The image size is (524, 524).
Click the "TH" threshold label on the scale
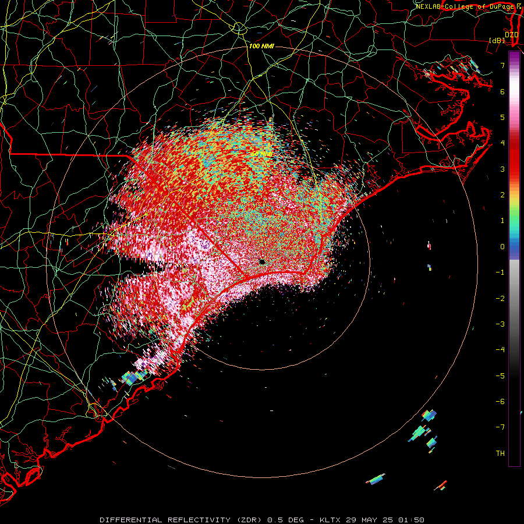coord(500,453)
